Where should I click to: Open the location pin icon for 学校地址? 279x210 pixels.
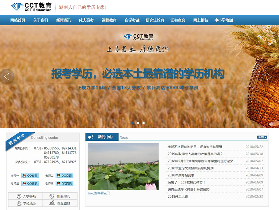19,203
